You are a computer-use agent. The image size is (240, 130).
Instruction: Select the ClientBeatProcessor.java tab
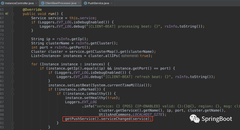point(61,3)
